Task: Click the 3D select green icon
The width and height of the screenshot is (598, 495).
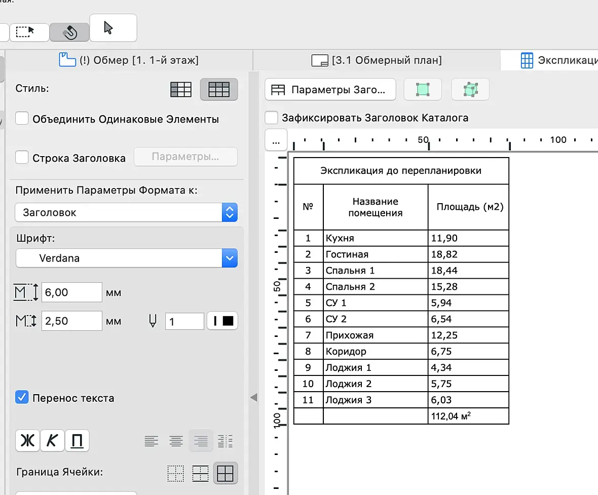Action: coord(470,90)
